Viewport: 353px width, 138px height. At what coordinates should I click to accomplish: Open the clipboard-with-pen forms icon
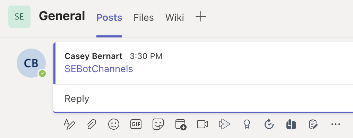pyautogui.click(x=313, y=124)
